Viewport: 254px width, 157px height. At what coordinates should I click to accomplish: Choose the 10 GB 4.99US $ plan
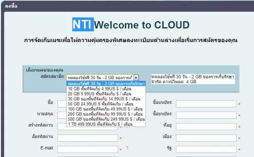(x=106, y=89)
